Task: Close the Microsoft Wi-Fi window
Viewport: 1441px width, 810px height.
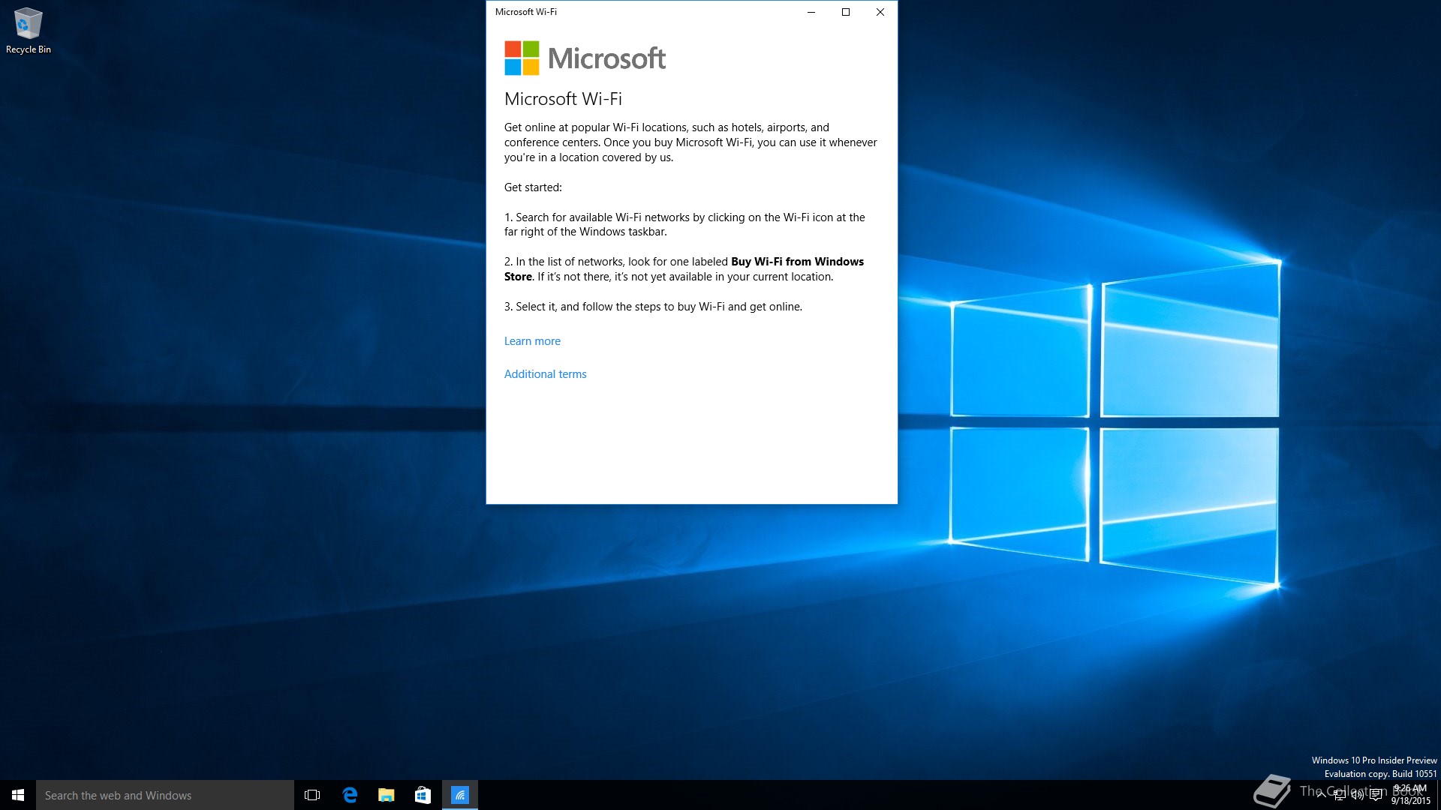Action: 880,12
